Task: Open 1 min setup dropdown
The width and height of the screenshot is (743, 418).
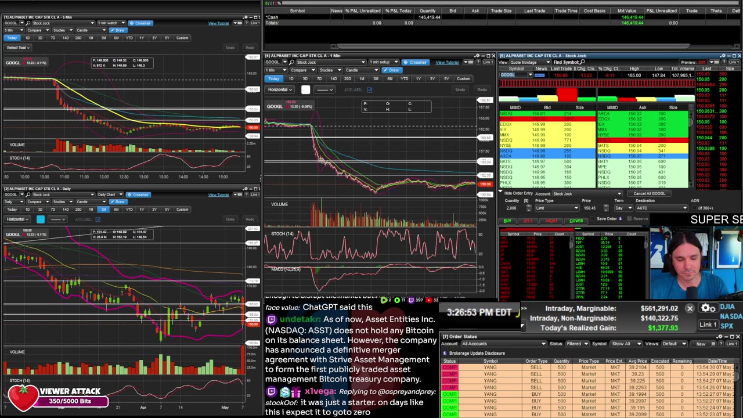Action: coord(384,62)
